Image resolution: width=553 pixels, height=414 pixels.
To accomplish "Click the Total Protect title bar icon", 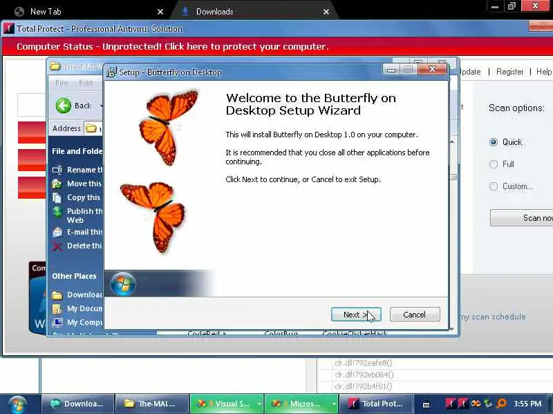I will [9, 28].
